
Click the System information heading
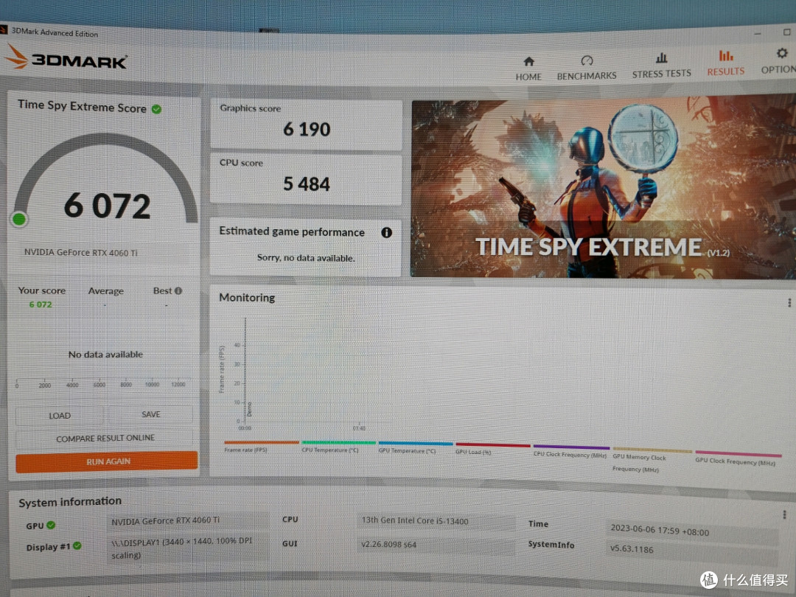70,502
